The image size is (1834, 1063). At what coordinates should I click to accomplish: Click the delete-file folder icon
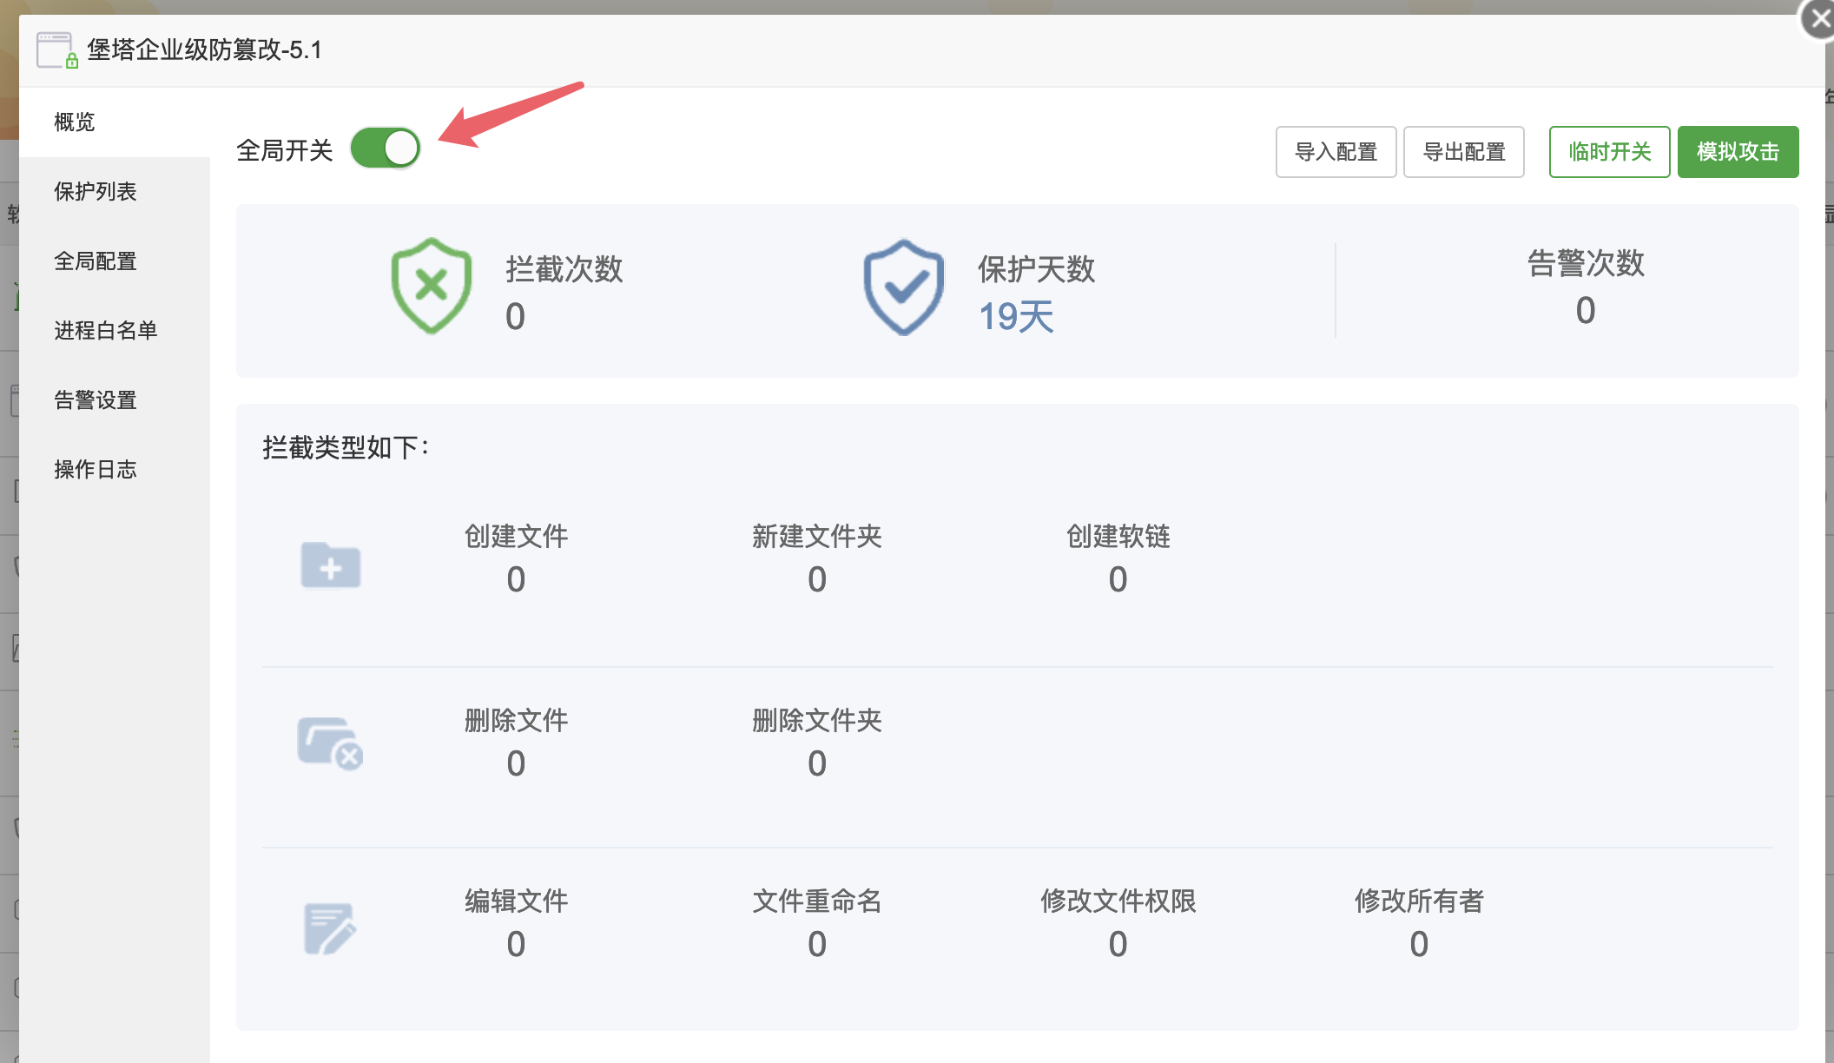point(330,743)
